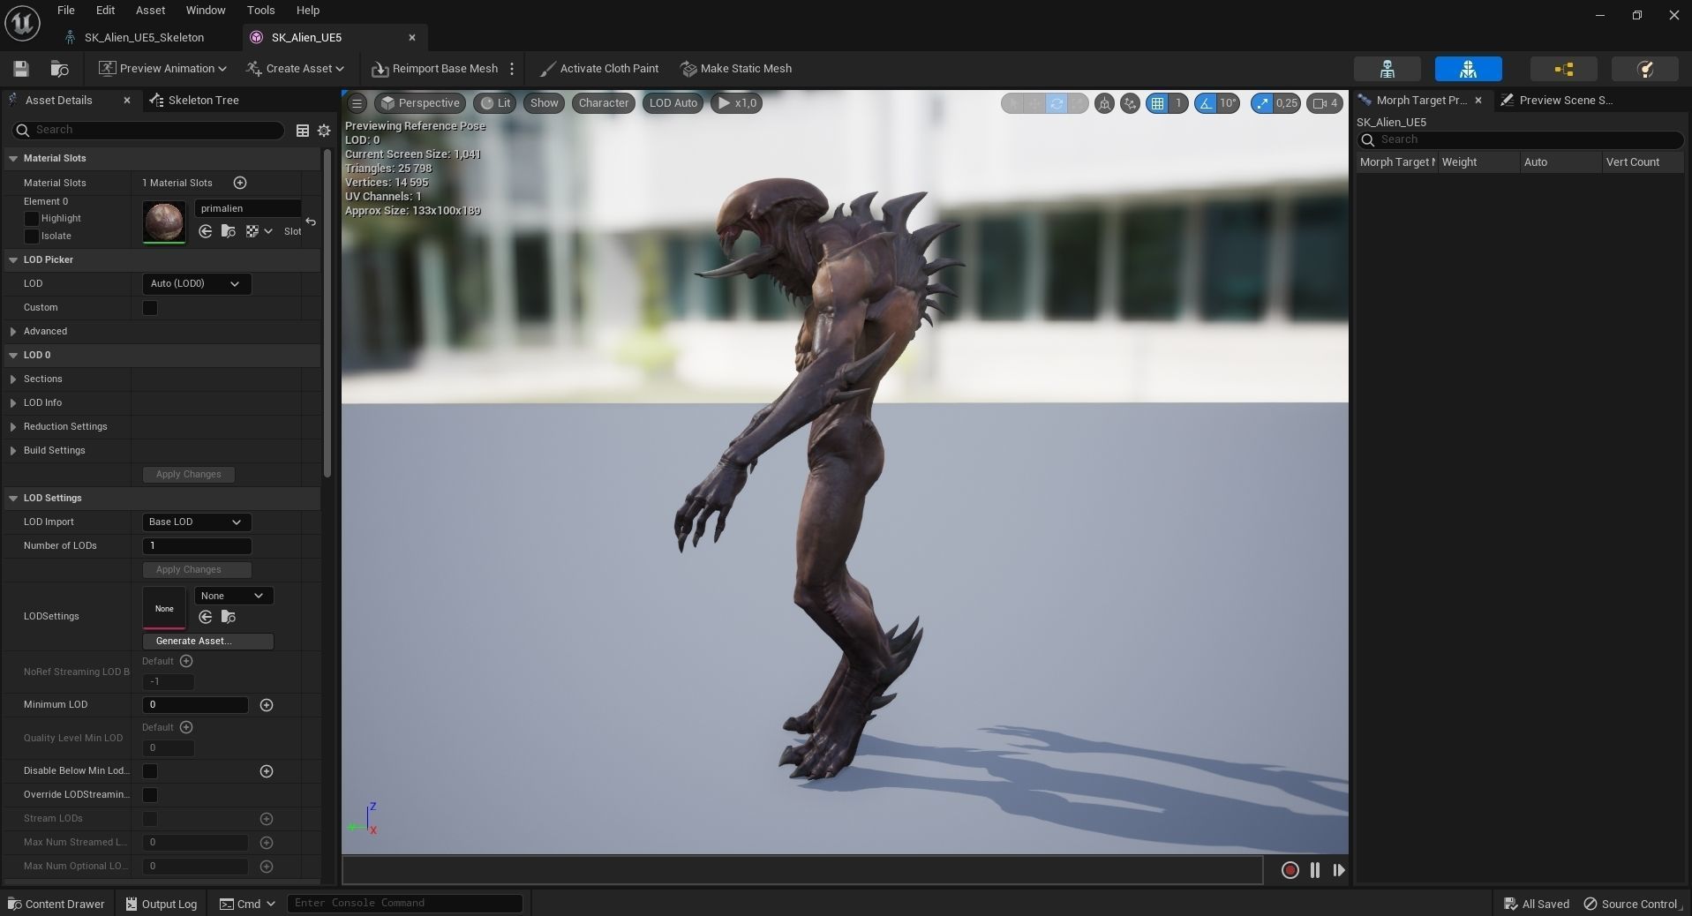The image size is (1692, 916).
Task: Open viewport hamburger options menu
Action: click(x=357, y=103)
